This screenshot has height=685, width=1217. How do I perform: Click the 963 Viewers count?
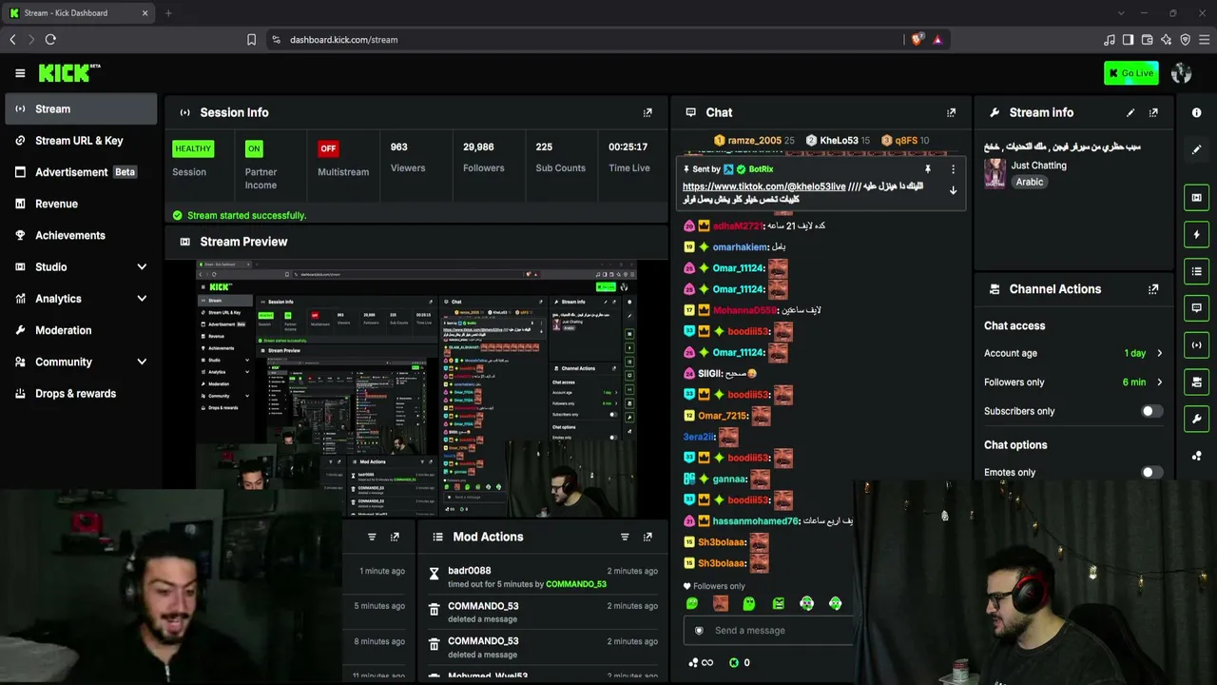click(x=399, y=147)
